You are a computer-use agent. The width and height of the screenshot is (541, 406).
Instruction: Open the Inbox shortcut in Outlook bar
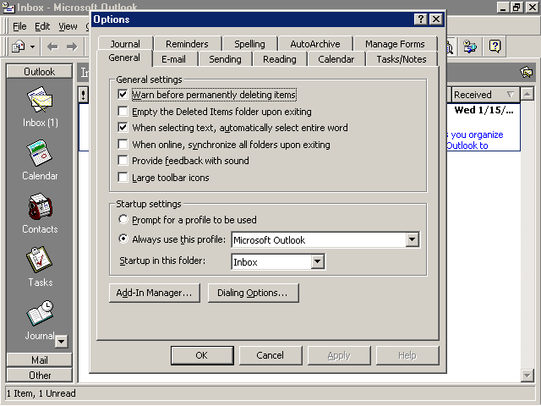40,100
